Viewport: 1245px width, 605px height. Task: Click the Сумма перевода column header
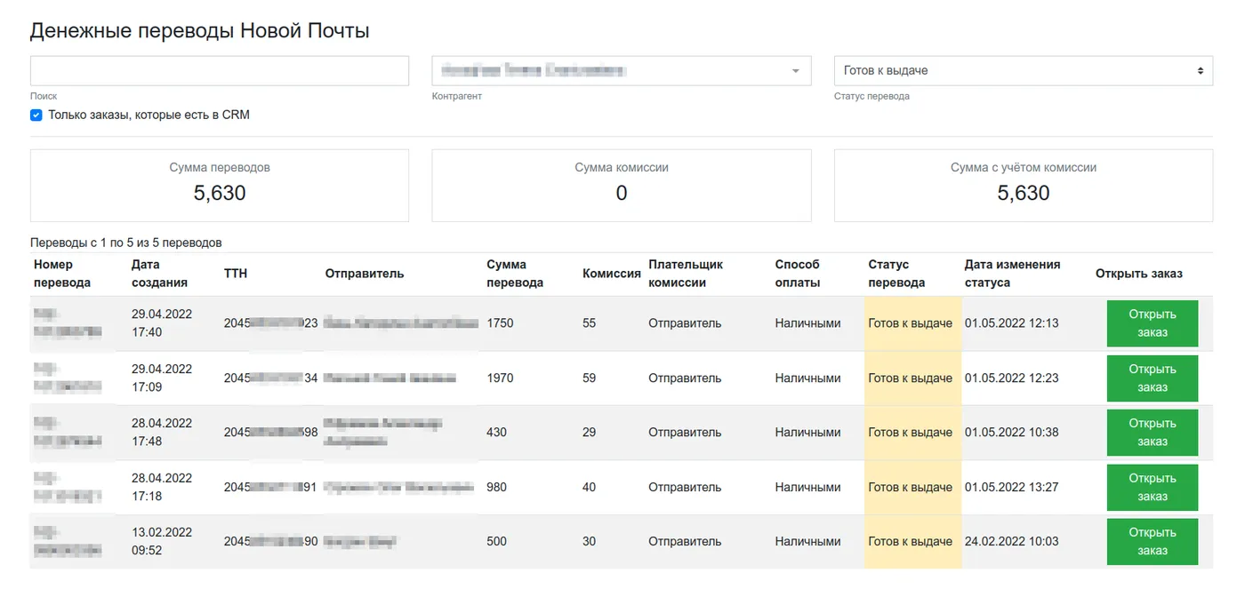click(515, 274)
